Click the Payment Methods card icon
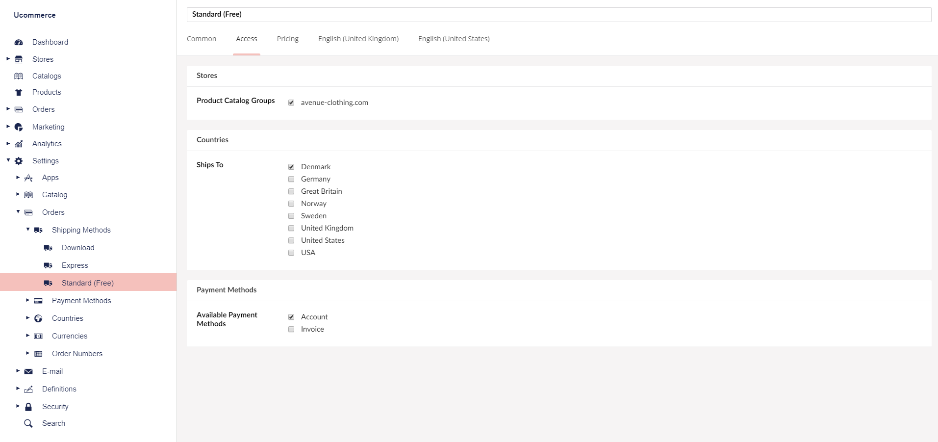This screenshot has height=442, width=938. pos(38,301)
